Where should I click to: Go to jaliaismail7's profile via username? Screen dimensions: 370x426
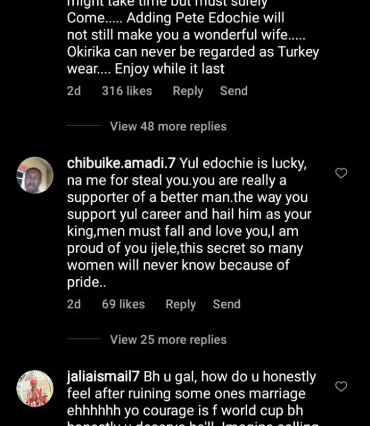103,377
